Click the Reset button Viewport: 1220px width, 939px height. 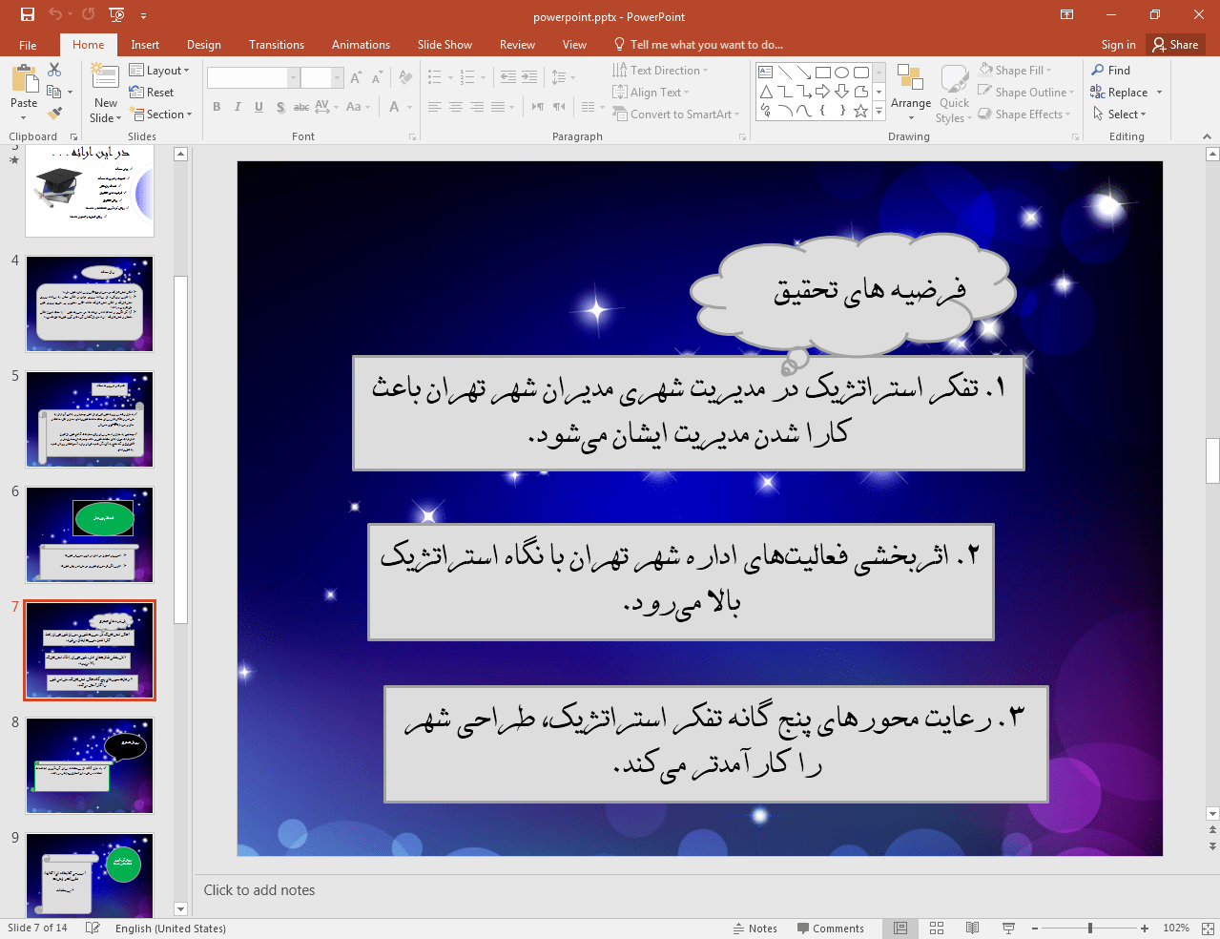coord(152,93)
